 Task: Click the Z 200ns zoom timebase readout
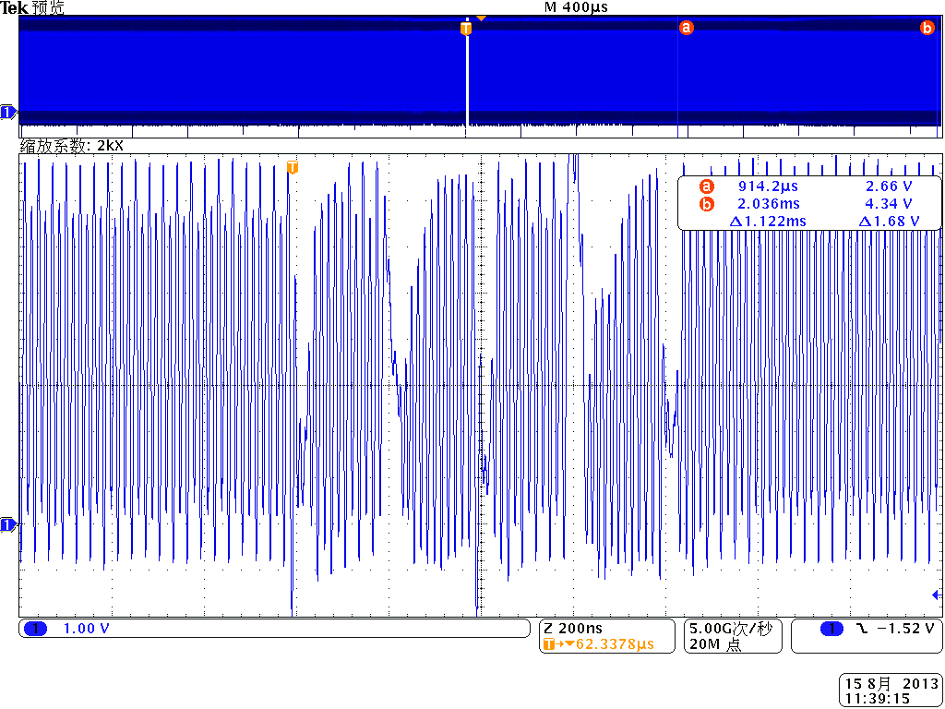pos(573,629)
